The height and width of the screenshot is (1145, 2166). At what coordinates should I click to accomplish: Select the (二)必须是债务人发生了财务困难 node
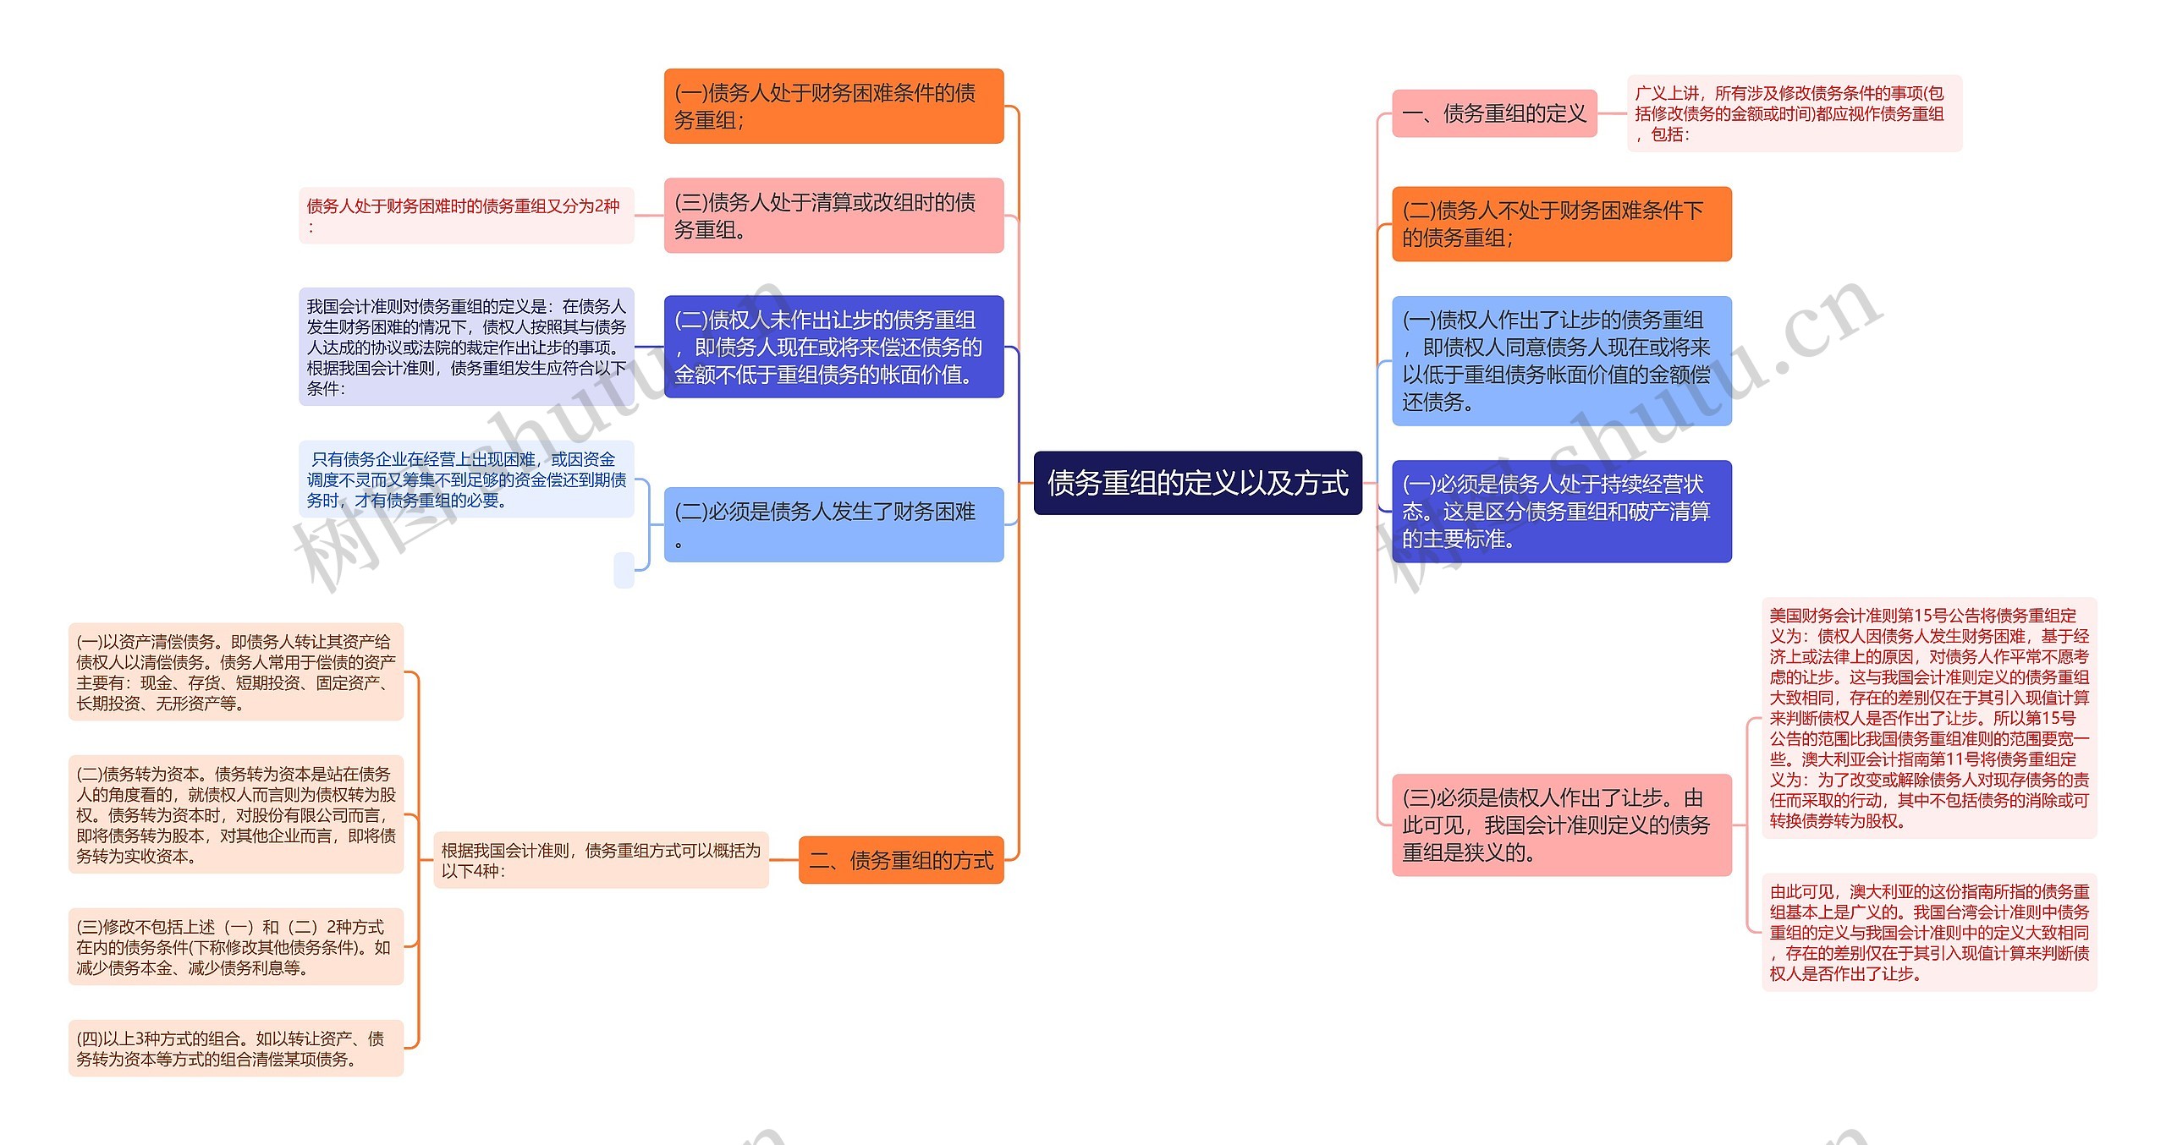833,524
